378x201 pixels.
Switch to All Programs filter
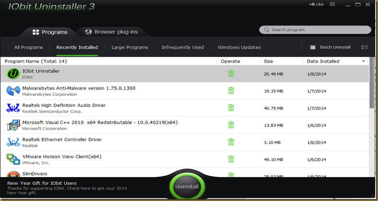[x=28, y=47]
